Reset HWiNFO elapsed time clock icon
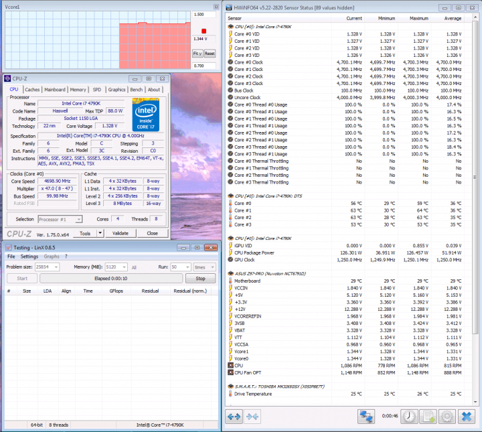The width and height of the screenshot is (482, 432). [409, 417]
